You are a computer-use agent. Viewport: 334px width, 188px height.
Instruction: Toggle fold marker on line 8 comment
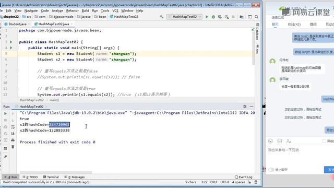[18, 71]
